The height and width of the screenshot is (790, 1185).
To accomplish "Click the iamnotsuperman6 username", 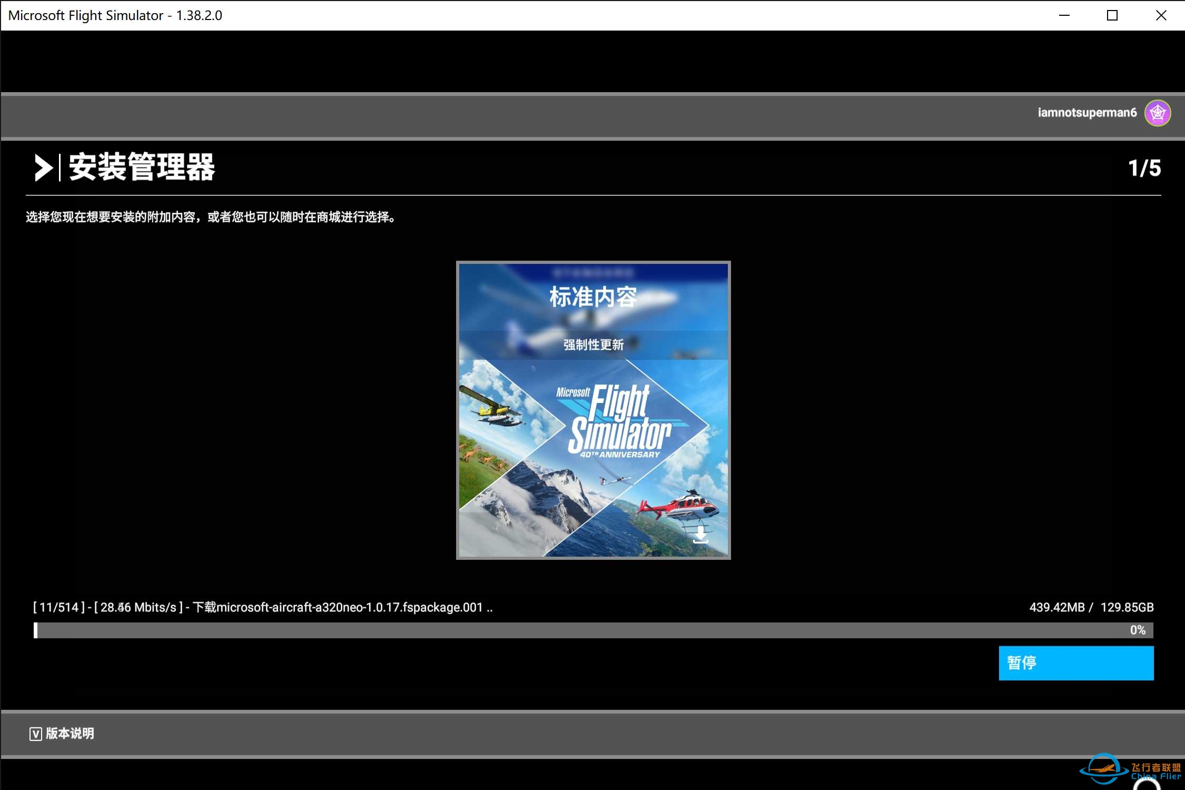I will [1087, 113].
